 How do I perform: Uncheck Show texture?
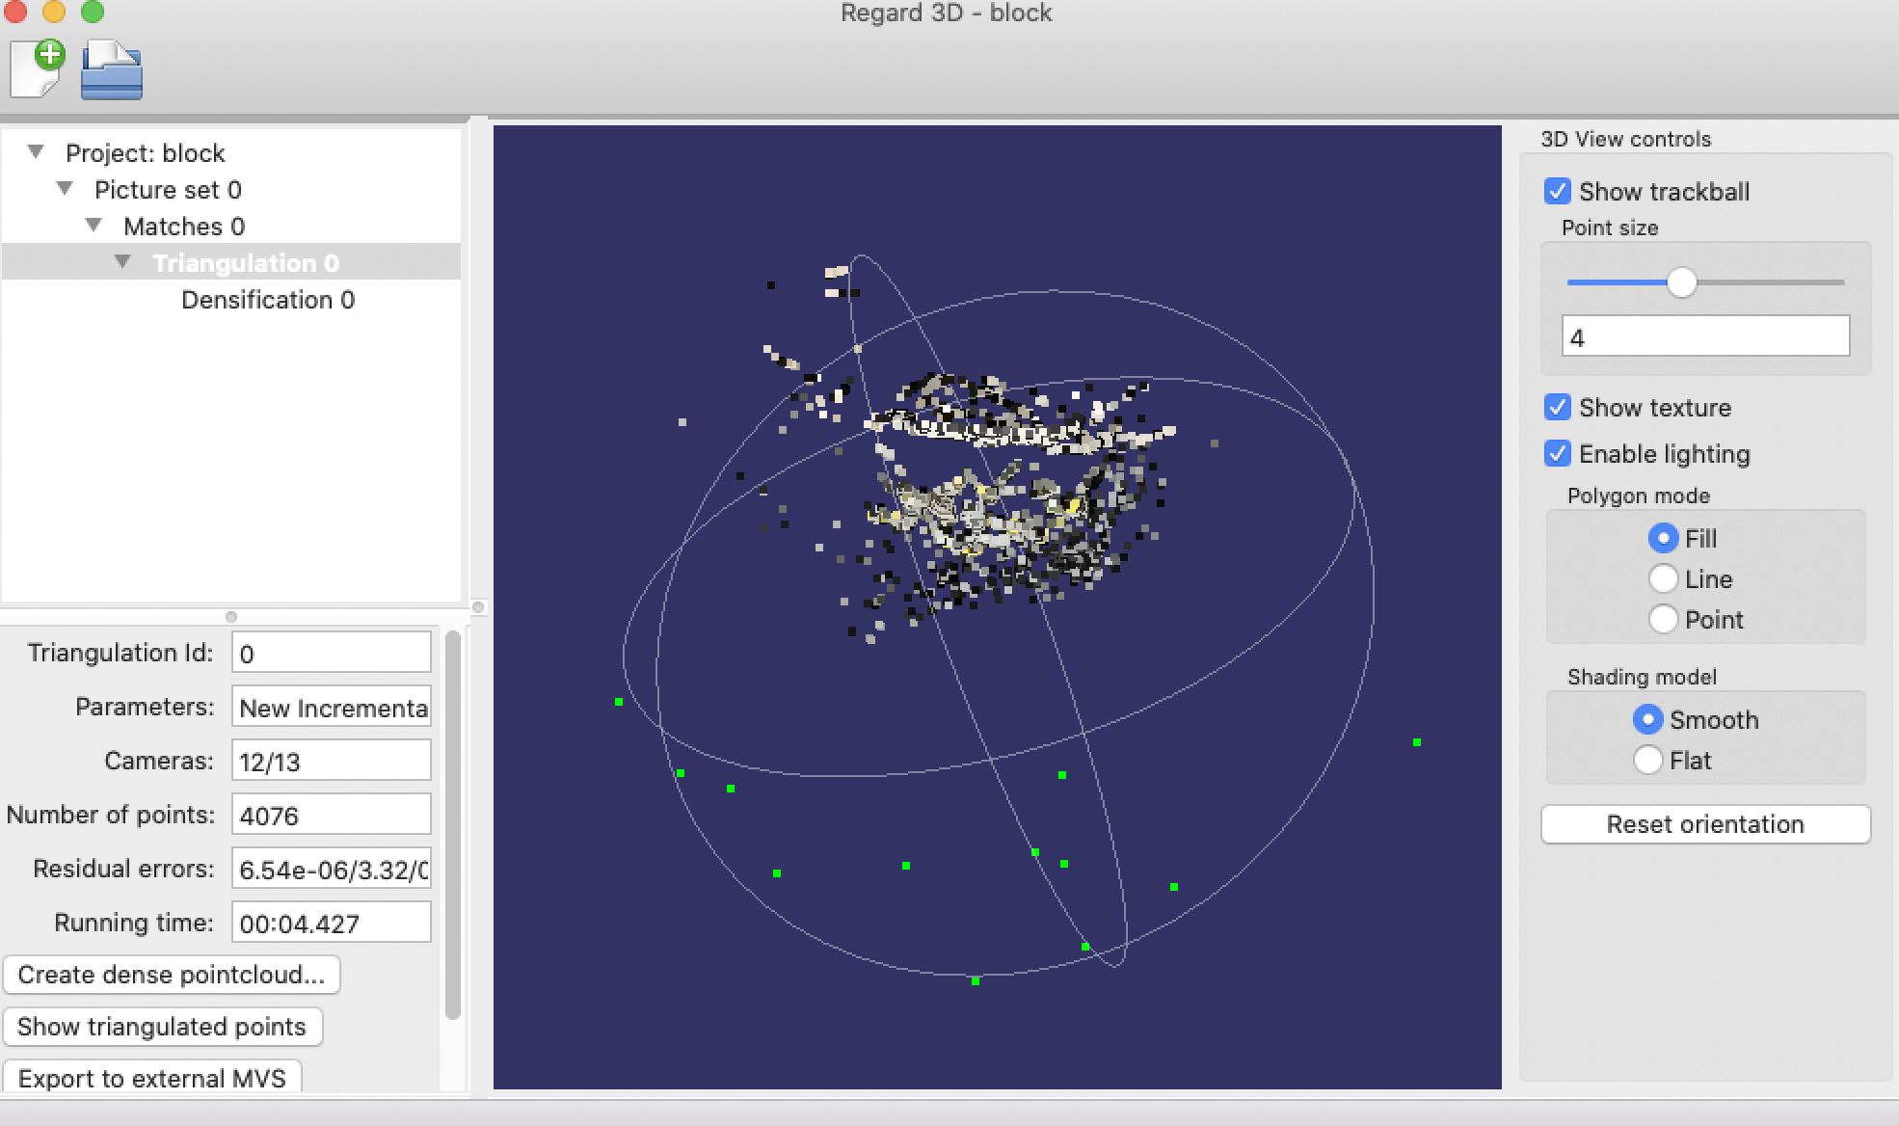click(x=1557, y=407)
